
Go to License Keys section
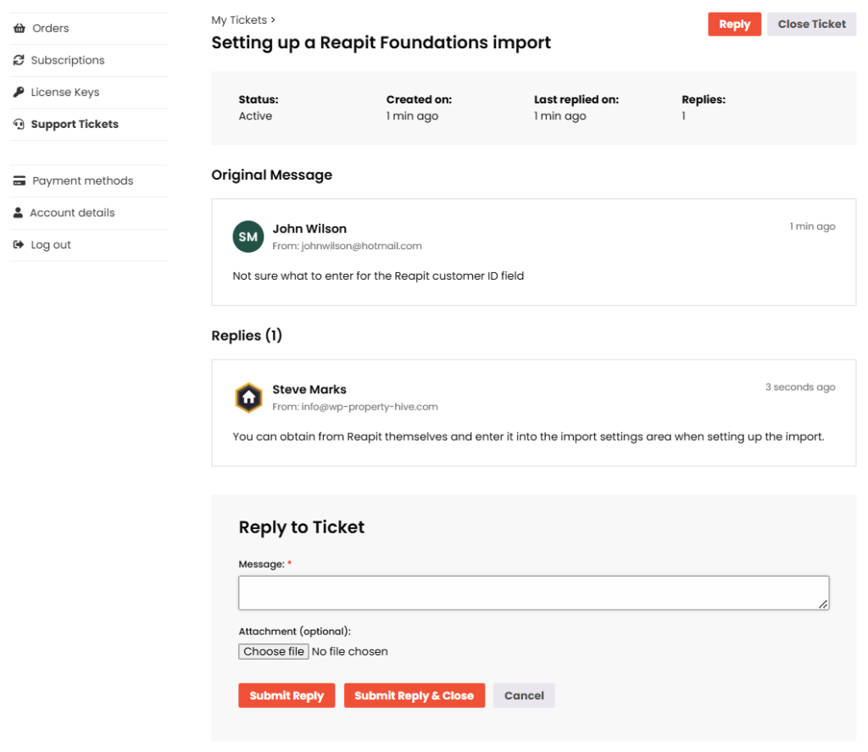(x=88, y=92)
